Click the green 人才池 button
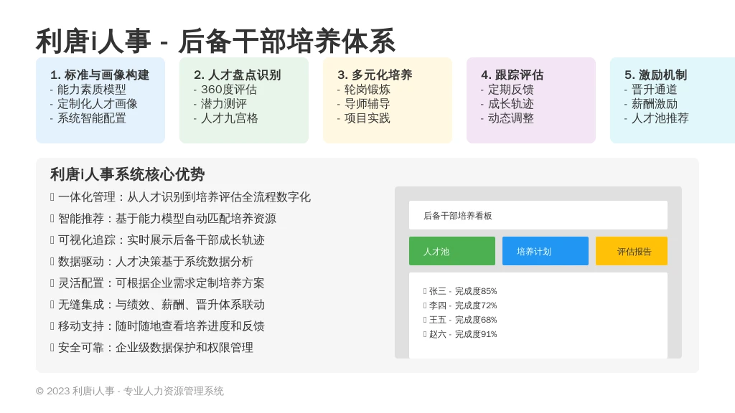This screenshot has width=735, height=413. [x=452, y=251]
